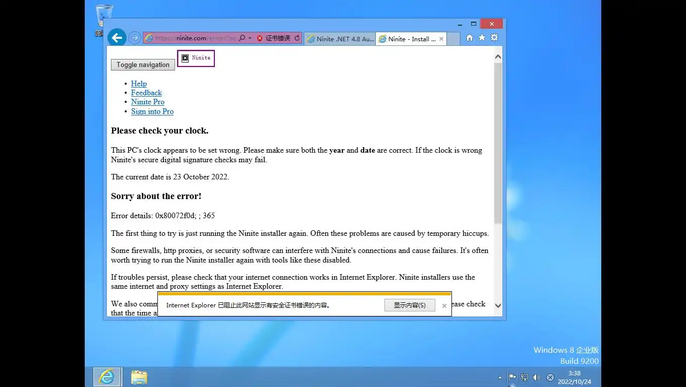Viewport: 686px width, 387px height.
Task: Click the broken Ninite logo image
Action: click(196, 58)
